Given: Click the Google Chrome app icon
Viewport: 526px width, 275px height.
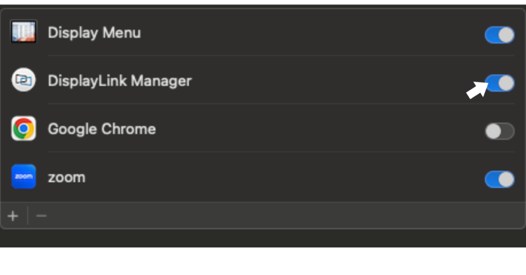Looking at the screenshot, I should [x=24, y=128].
